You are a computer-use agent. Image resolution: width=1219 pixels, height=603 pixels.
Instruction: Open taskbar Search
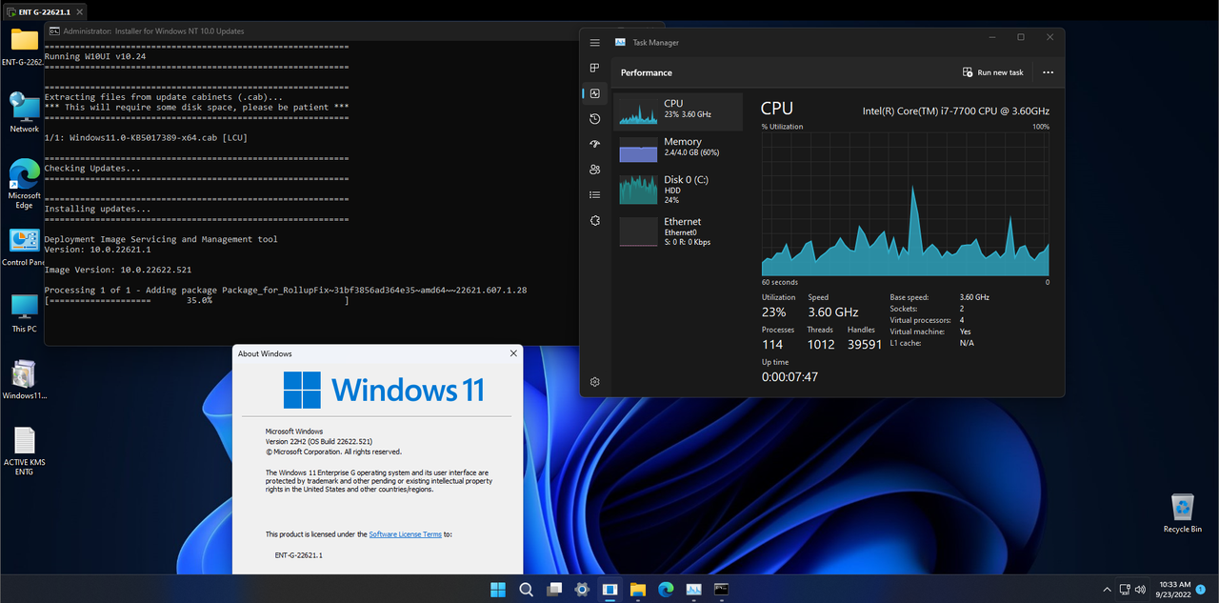click(x=526, y=589)
